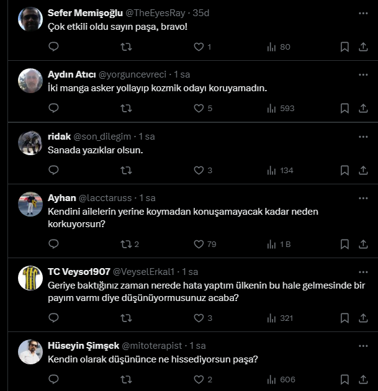Open more options on Sefer Memişoğlu's tweet
The height and width of the screenshot is (391, 378).
pyautogui.click(x=363, y=13)
